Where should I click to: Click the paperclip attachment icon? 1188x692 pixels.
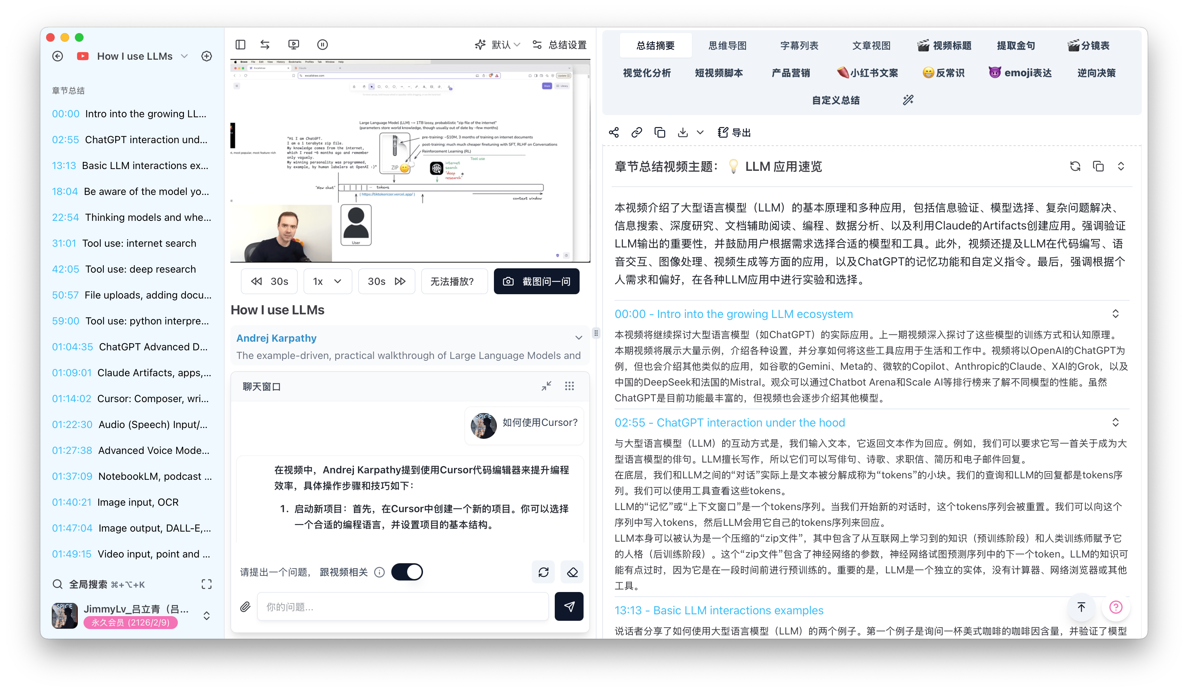coord(245,607)
